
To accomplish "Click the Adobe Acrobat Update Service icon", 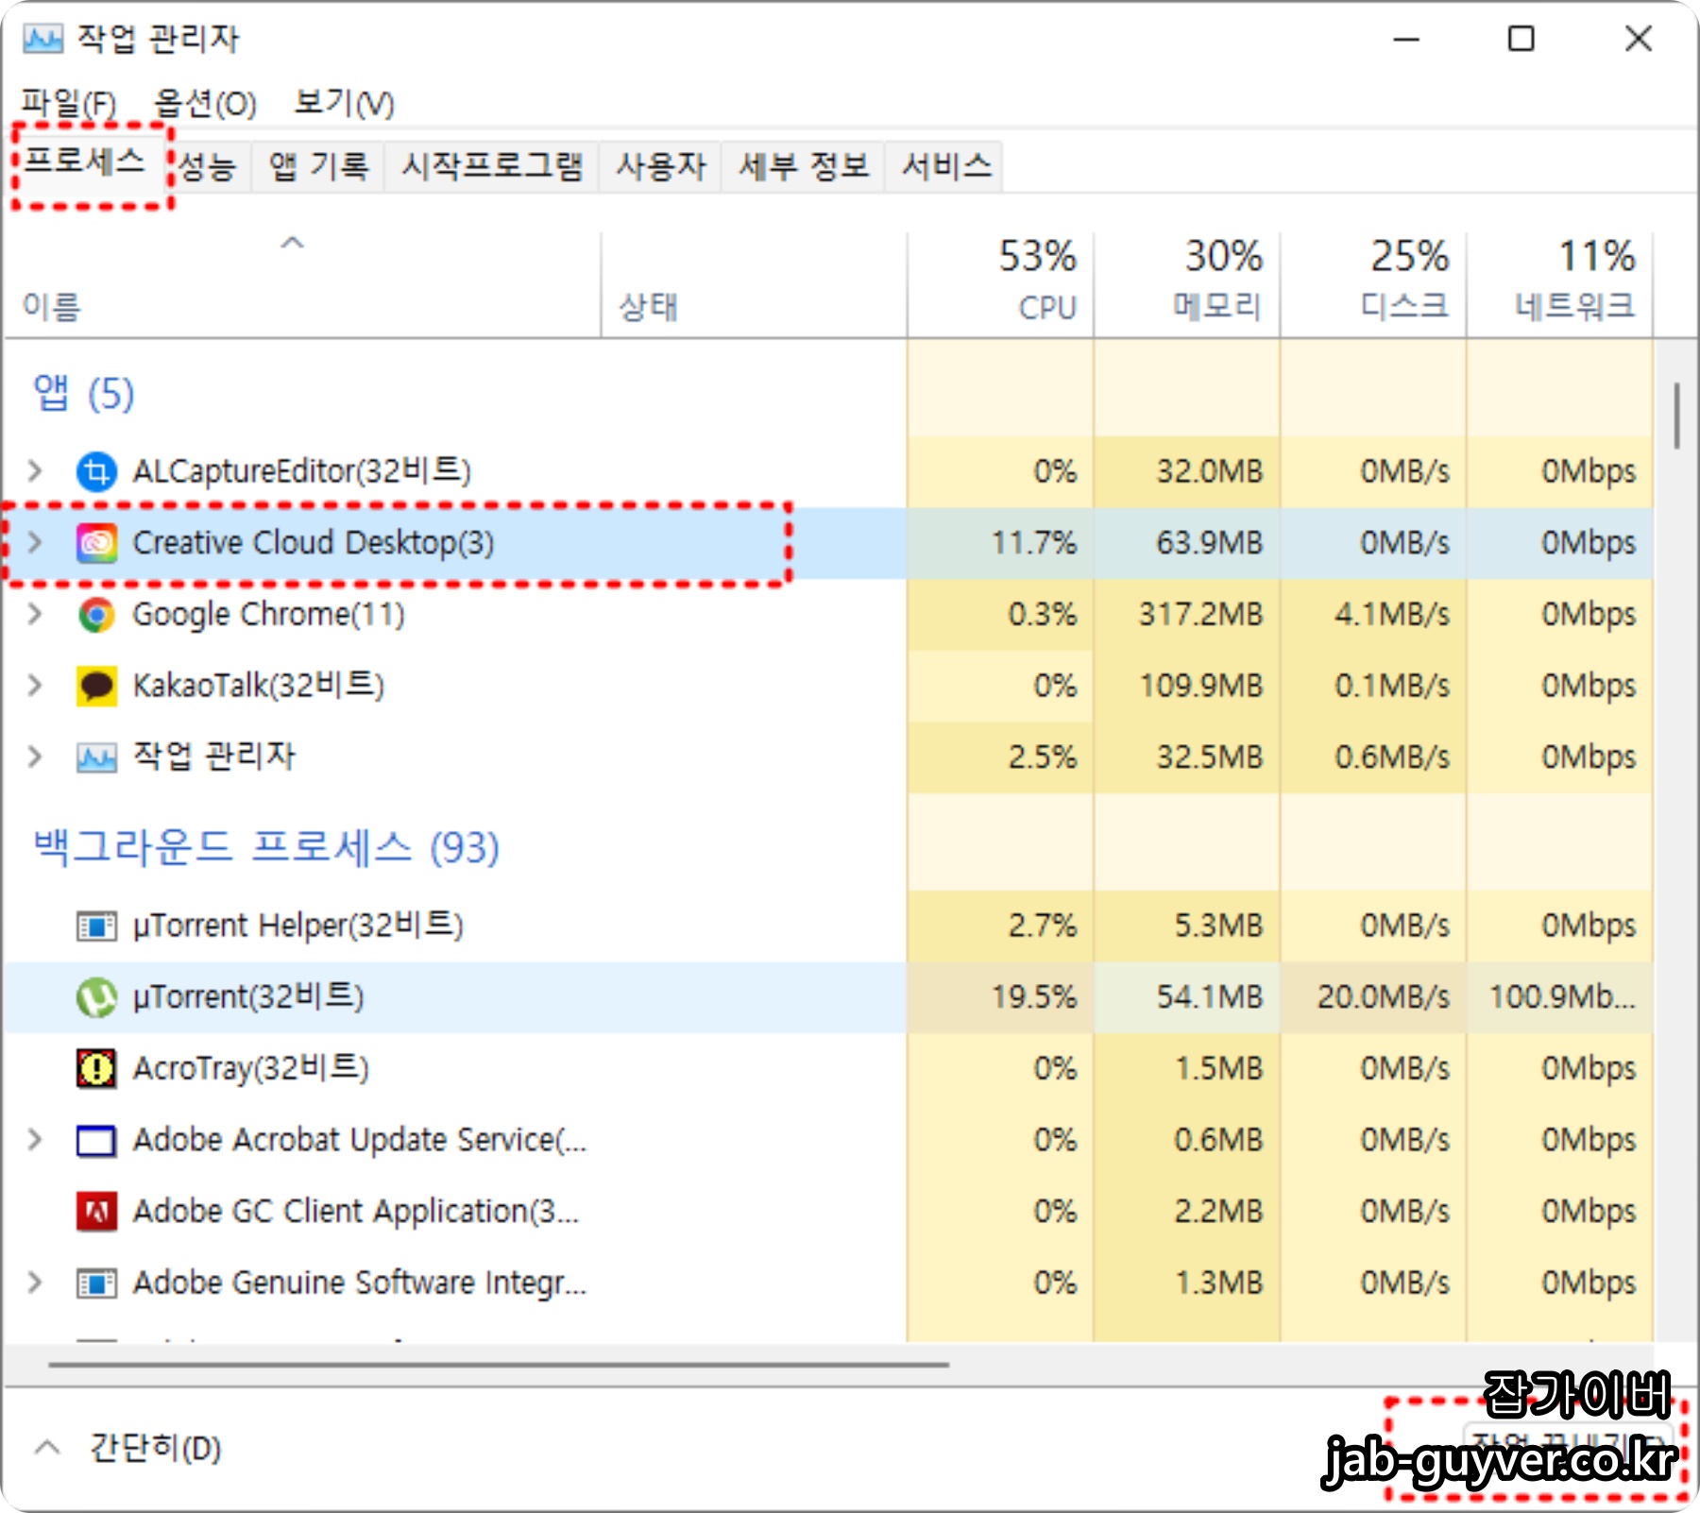I will tap(96, 1141).
